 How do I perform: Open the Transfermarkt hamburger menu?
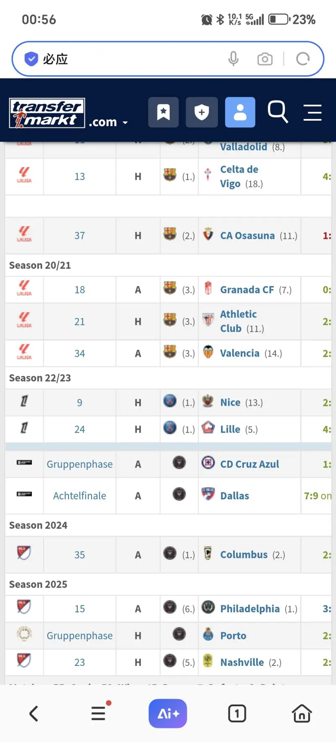(312, 112)
